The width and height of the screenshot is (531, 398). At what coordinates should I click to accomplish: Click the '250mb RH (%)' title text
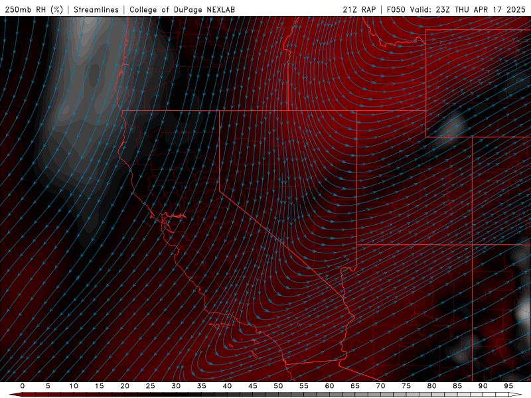click(34, 9)
